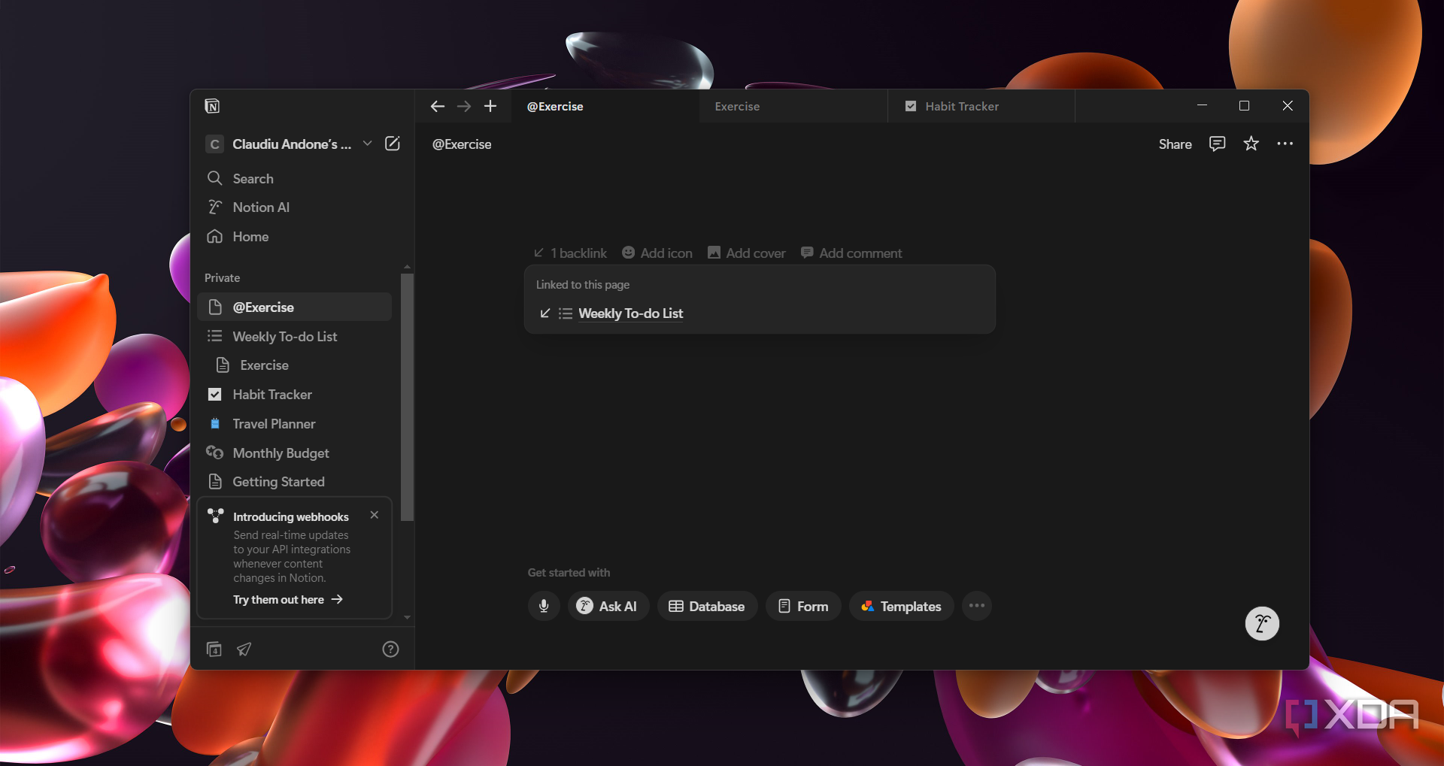The image size is (1444, 766).
Task: Open Weekly To-do List in sidebar
Action: pos(294,337)
